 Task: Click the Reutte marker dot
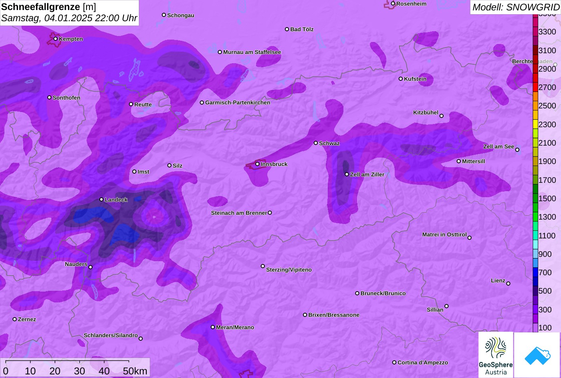[x=131, y=104]
